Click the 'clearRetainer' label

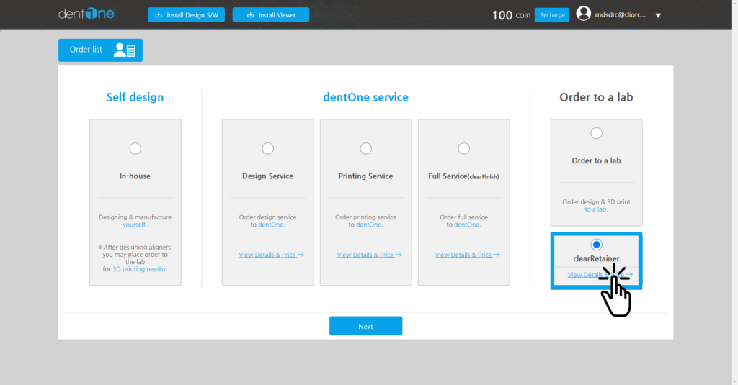[x=596, y=258]
